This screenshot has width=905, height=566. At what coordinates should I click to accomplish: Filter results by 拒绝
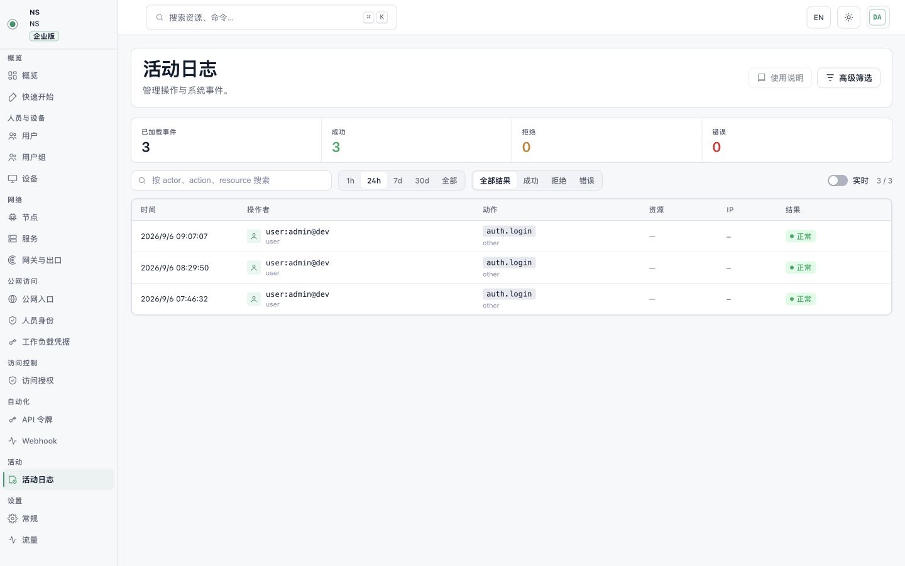point(559,180)
